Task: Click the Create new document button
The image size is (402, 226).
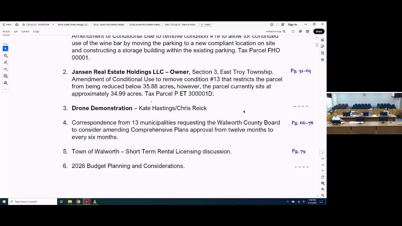Action: (x=206, y=24)
